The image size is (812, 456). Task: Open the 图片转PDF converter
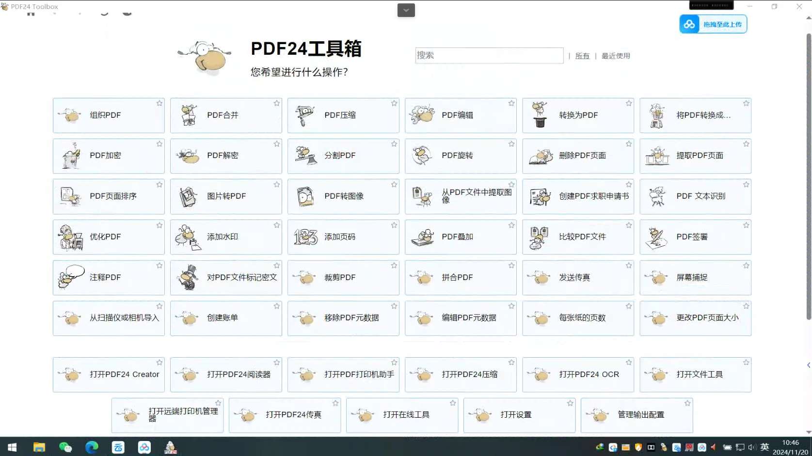(x=226, y=197)
